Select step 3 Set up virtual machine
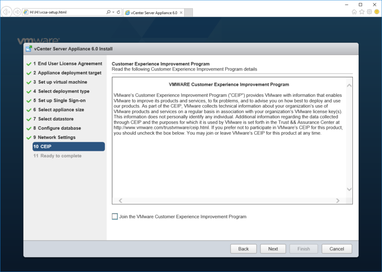This screenshot has height=272, width=382. coord(60,82)
